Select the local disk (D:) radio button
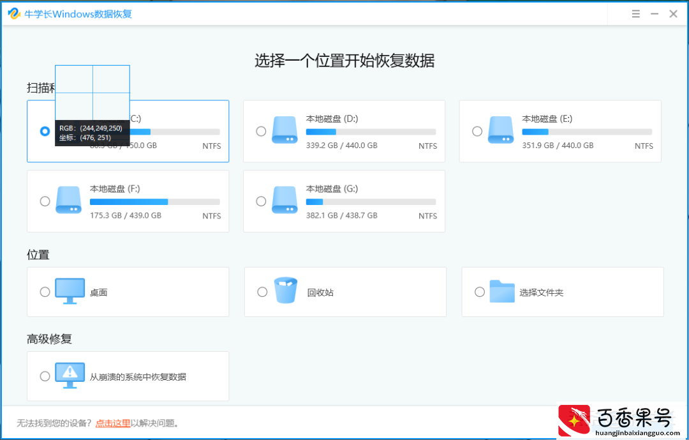 pyautogui.click(x=261, y=131)
